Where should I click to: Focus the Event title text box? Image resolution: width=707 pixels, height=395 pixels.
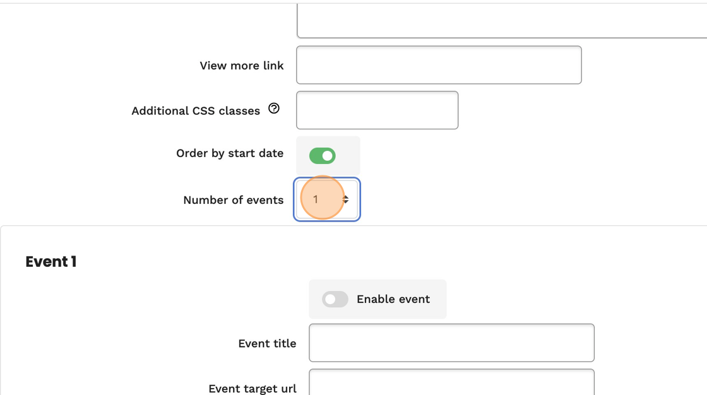451,343
